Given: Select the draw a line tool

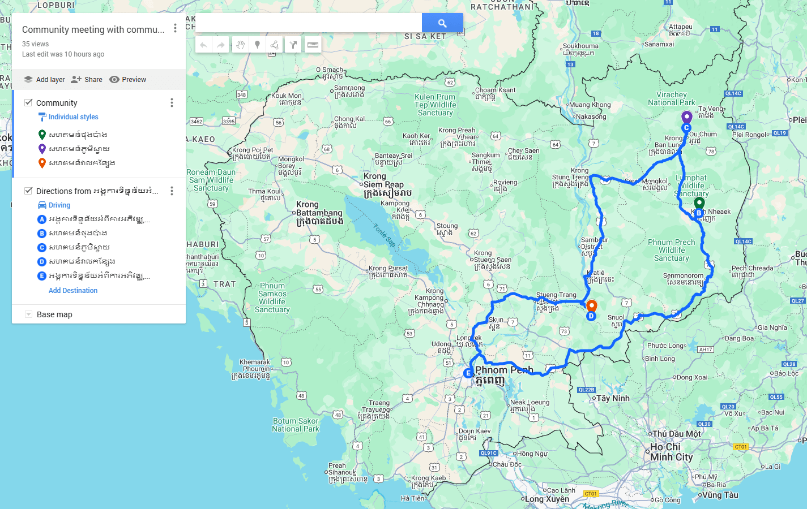Looking at the screenshot, I should point(274,45).
